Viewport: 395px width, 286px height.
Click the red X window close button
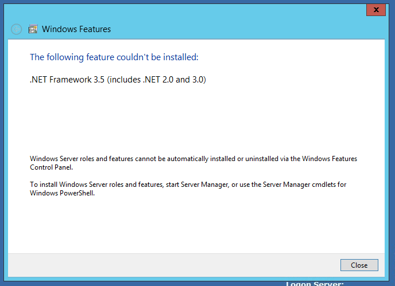point(376,10)
